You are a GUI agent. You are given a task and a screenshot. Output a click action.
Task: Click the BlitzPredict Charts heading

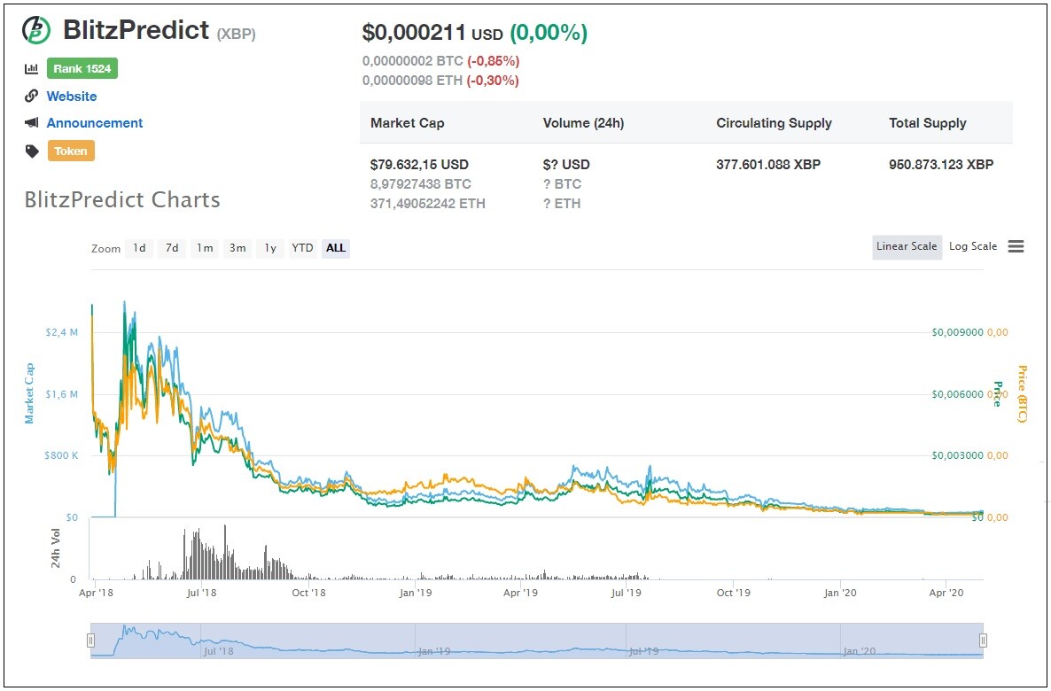(122, 199)
